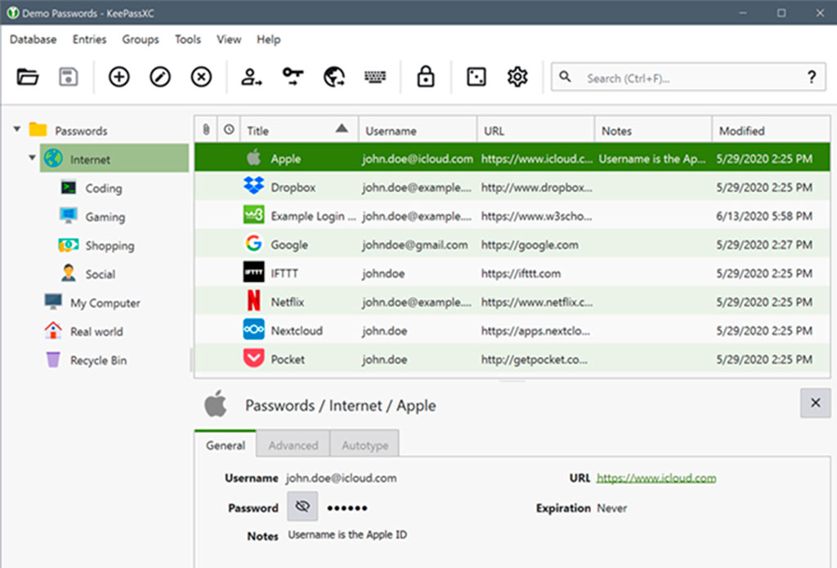The image size is (837, 568).
Task: Click john.doe@icloud.com in preview
Action: [x=341, y=478]
